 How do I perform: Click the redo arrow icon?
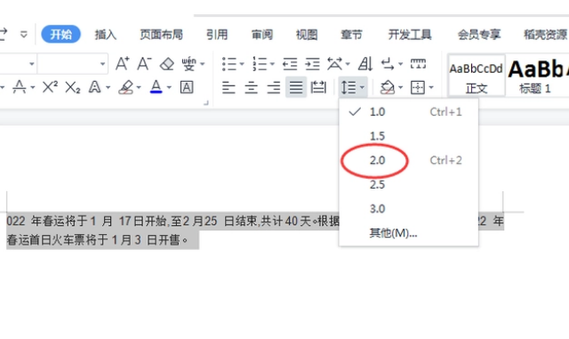[x=4, y=34]
